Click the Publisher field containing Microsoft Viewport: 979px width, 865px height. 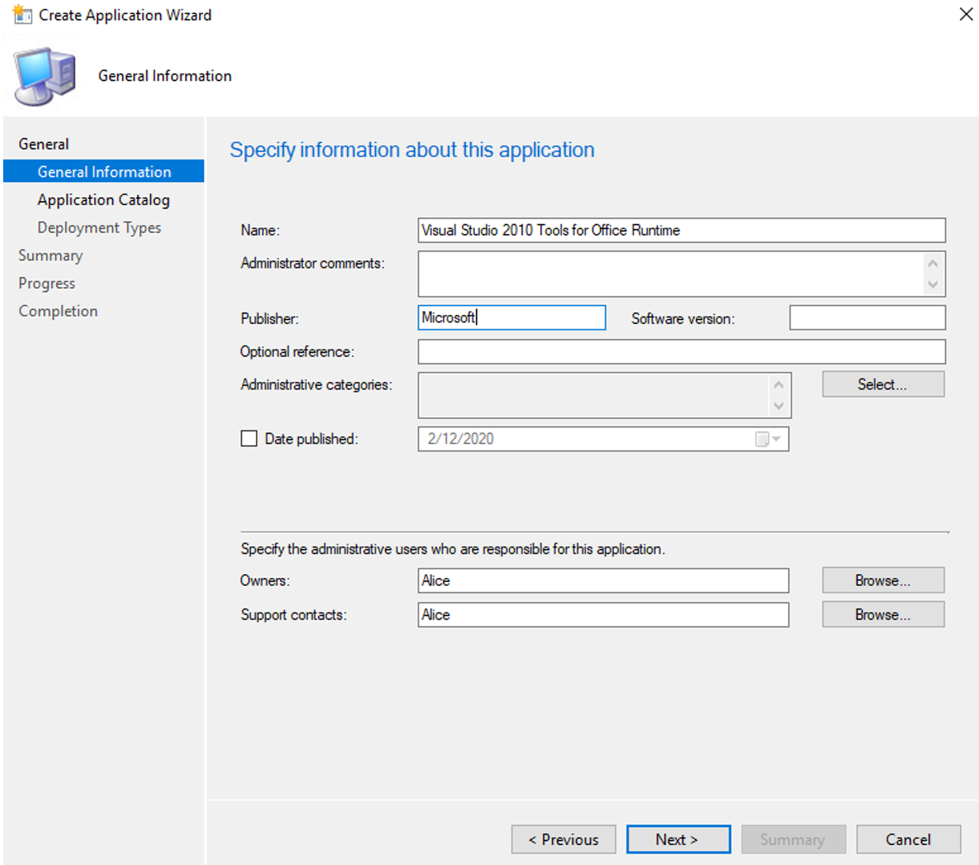pos(512,317)
